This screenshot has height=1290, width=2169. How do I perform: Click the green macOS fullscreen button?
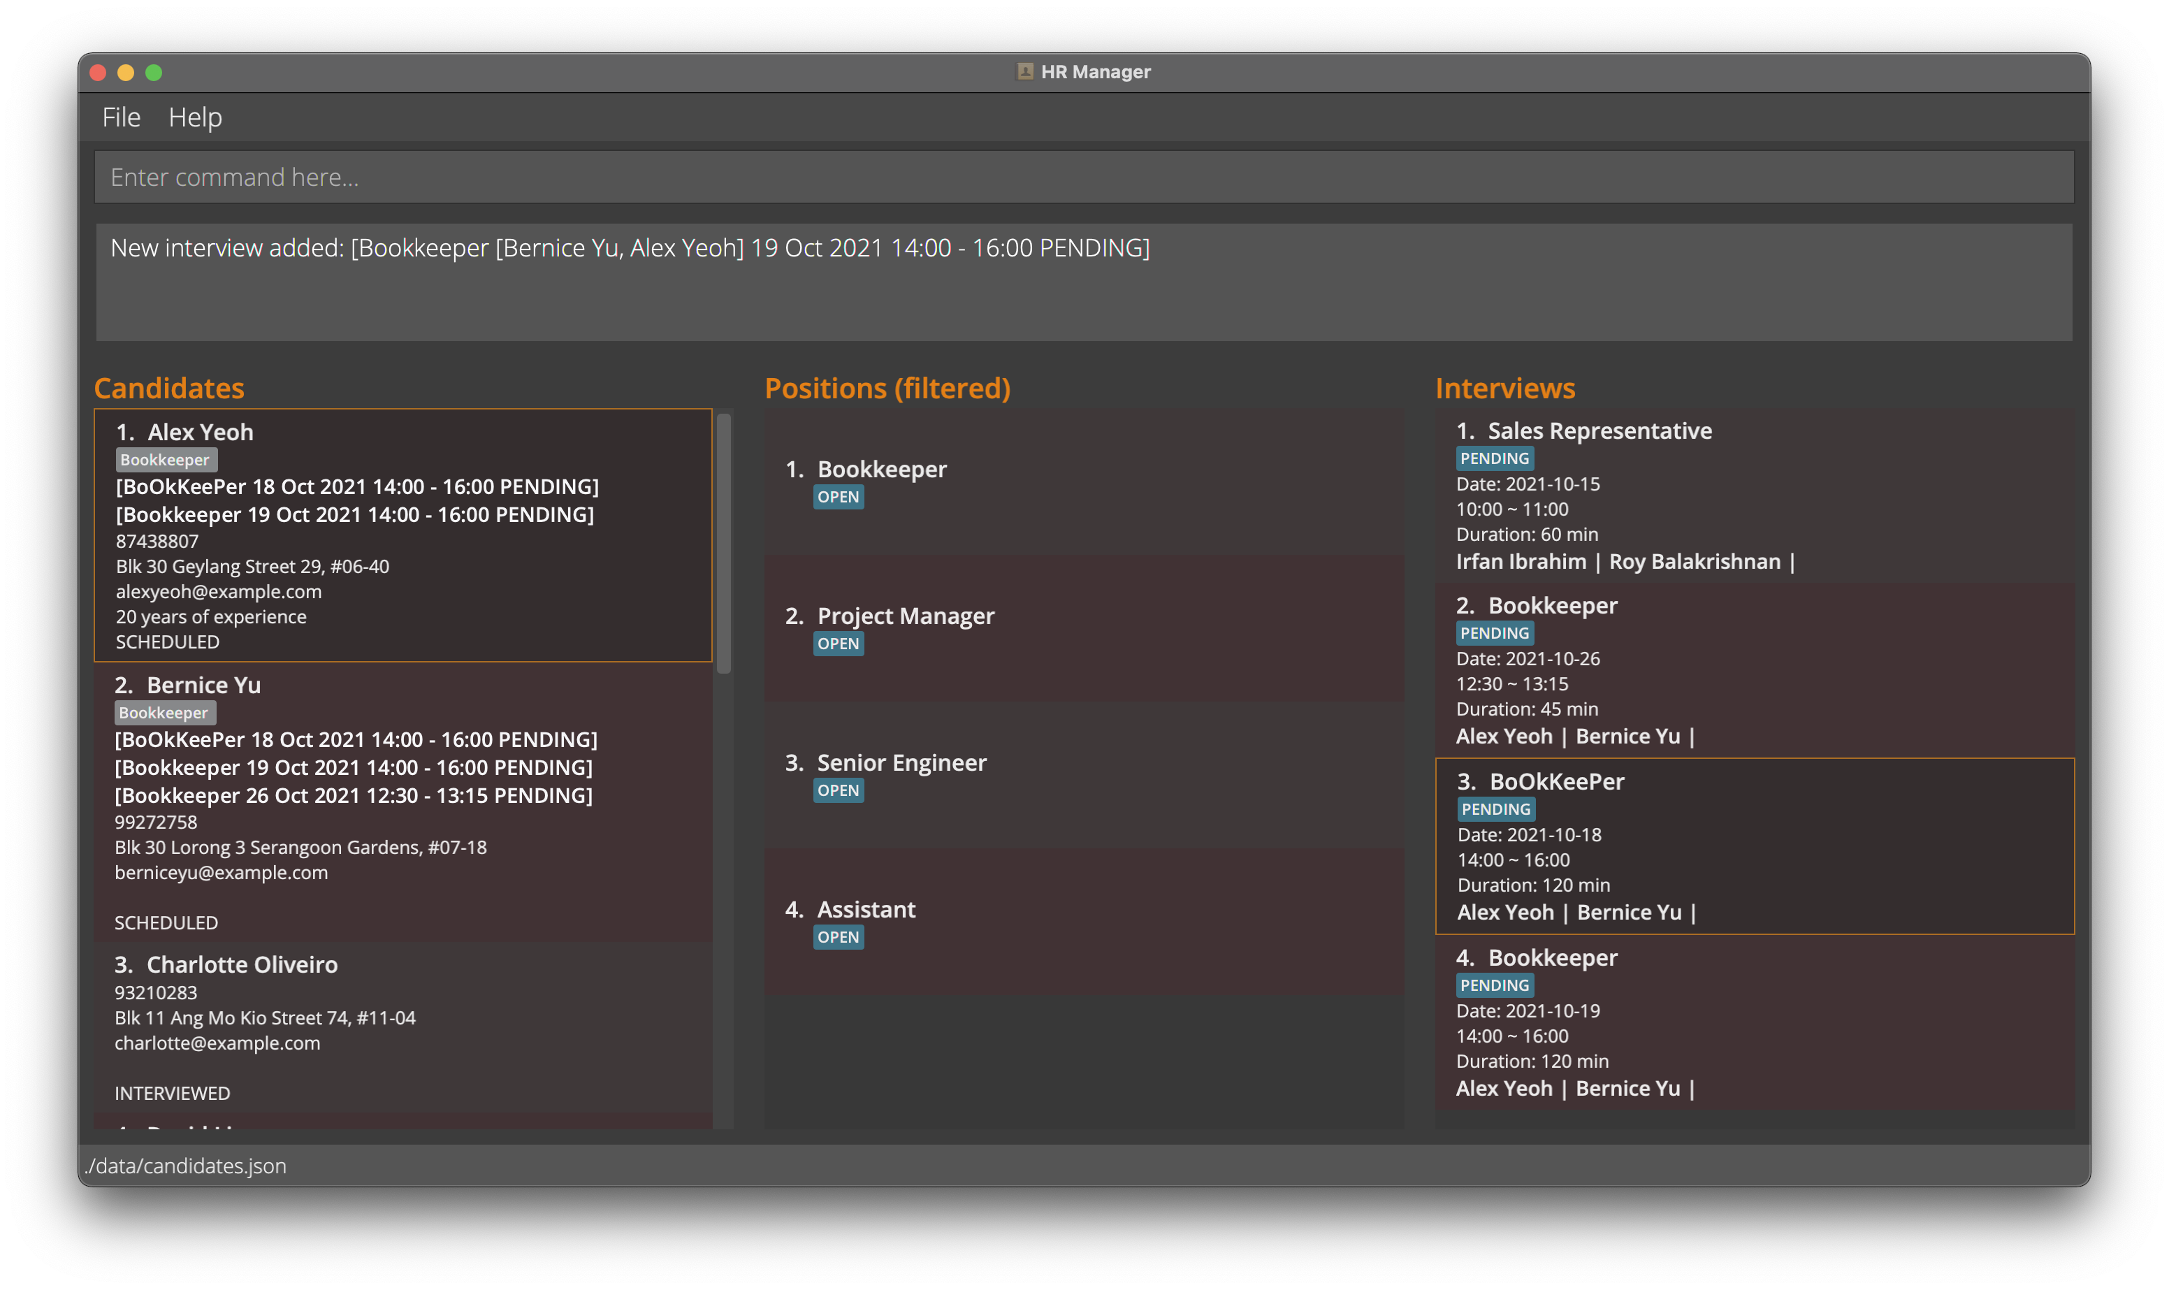coord(154,73)
